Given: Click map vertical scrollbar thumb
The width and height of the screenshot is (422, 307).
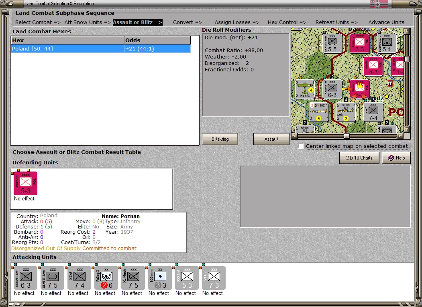Looking at the screenshot, I should [x=407, y=59].
